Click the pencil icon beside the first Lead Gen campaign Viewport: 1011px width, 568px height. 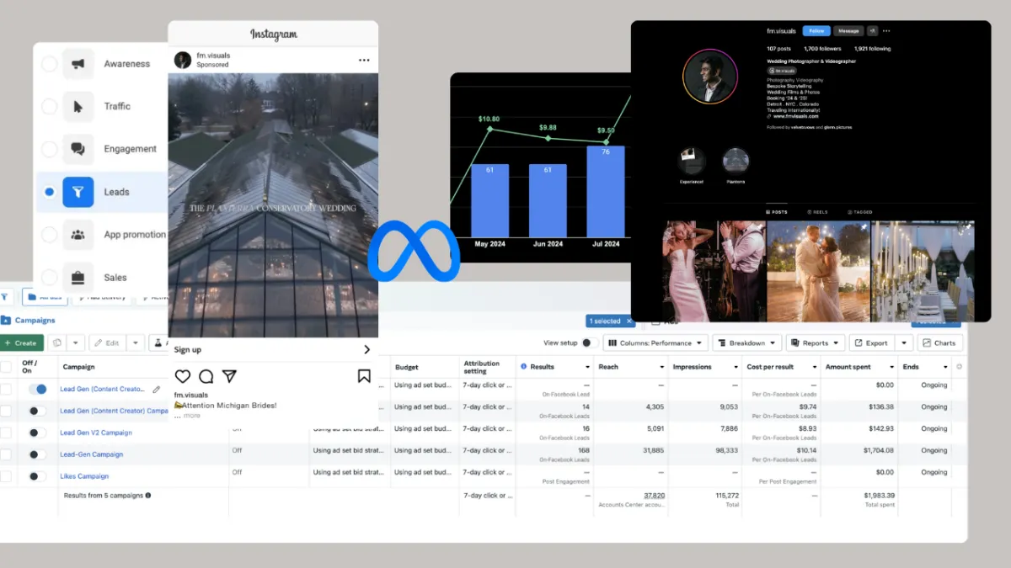pos(157,390)
